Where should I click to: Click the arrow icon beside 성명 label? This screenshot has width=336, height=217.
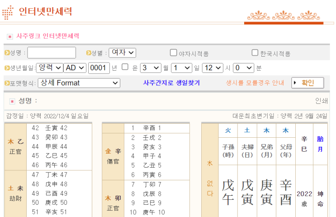pos(7,53)
